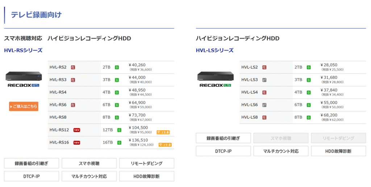Click the ¥73,700 price

pos(137,115)
